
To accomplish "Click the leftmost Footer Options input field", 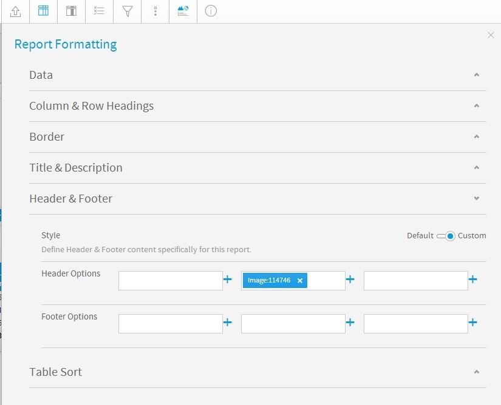I will 170,323.
